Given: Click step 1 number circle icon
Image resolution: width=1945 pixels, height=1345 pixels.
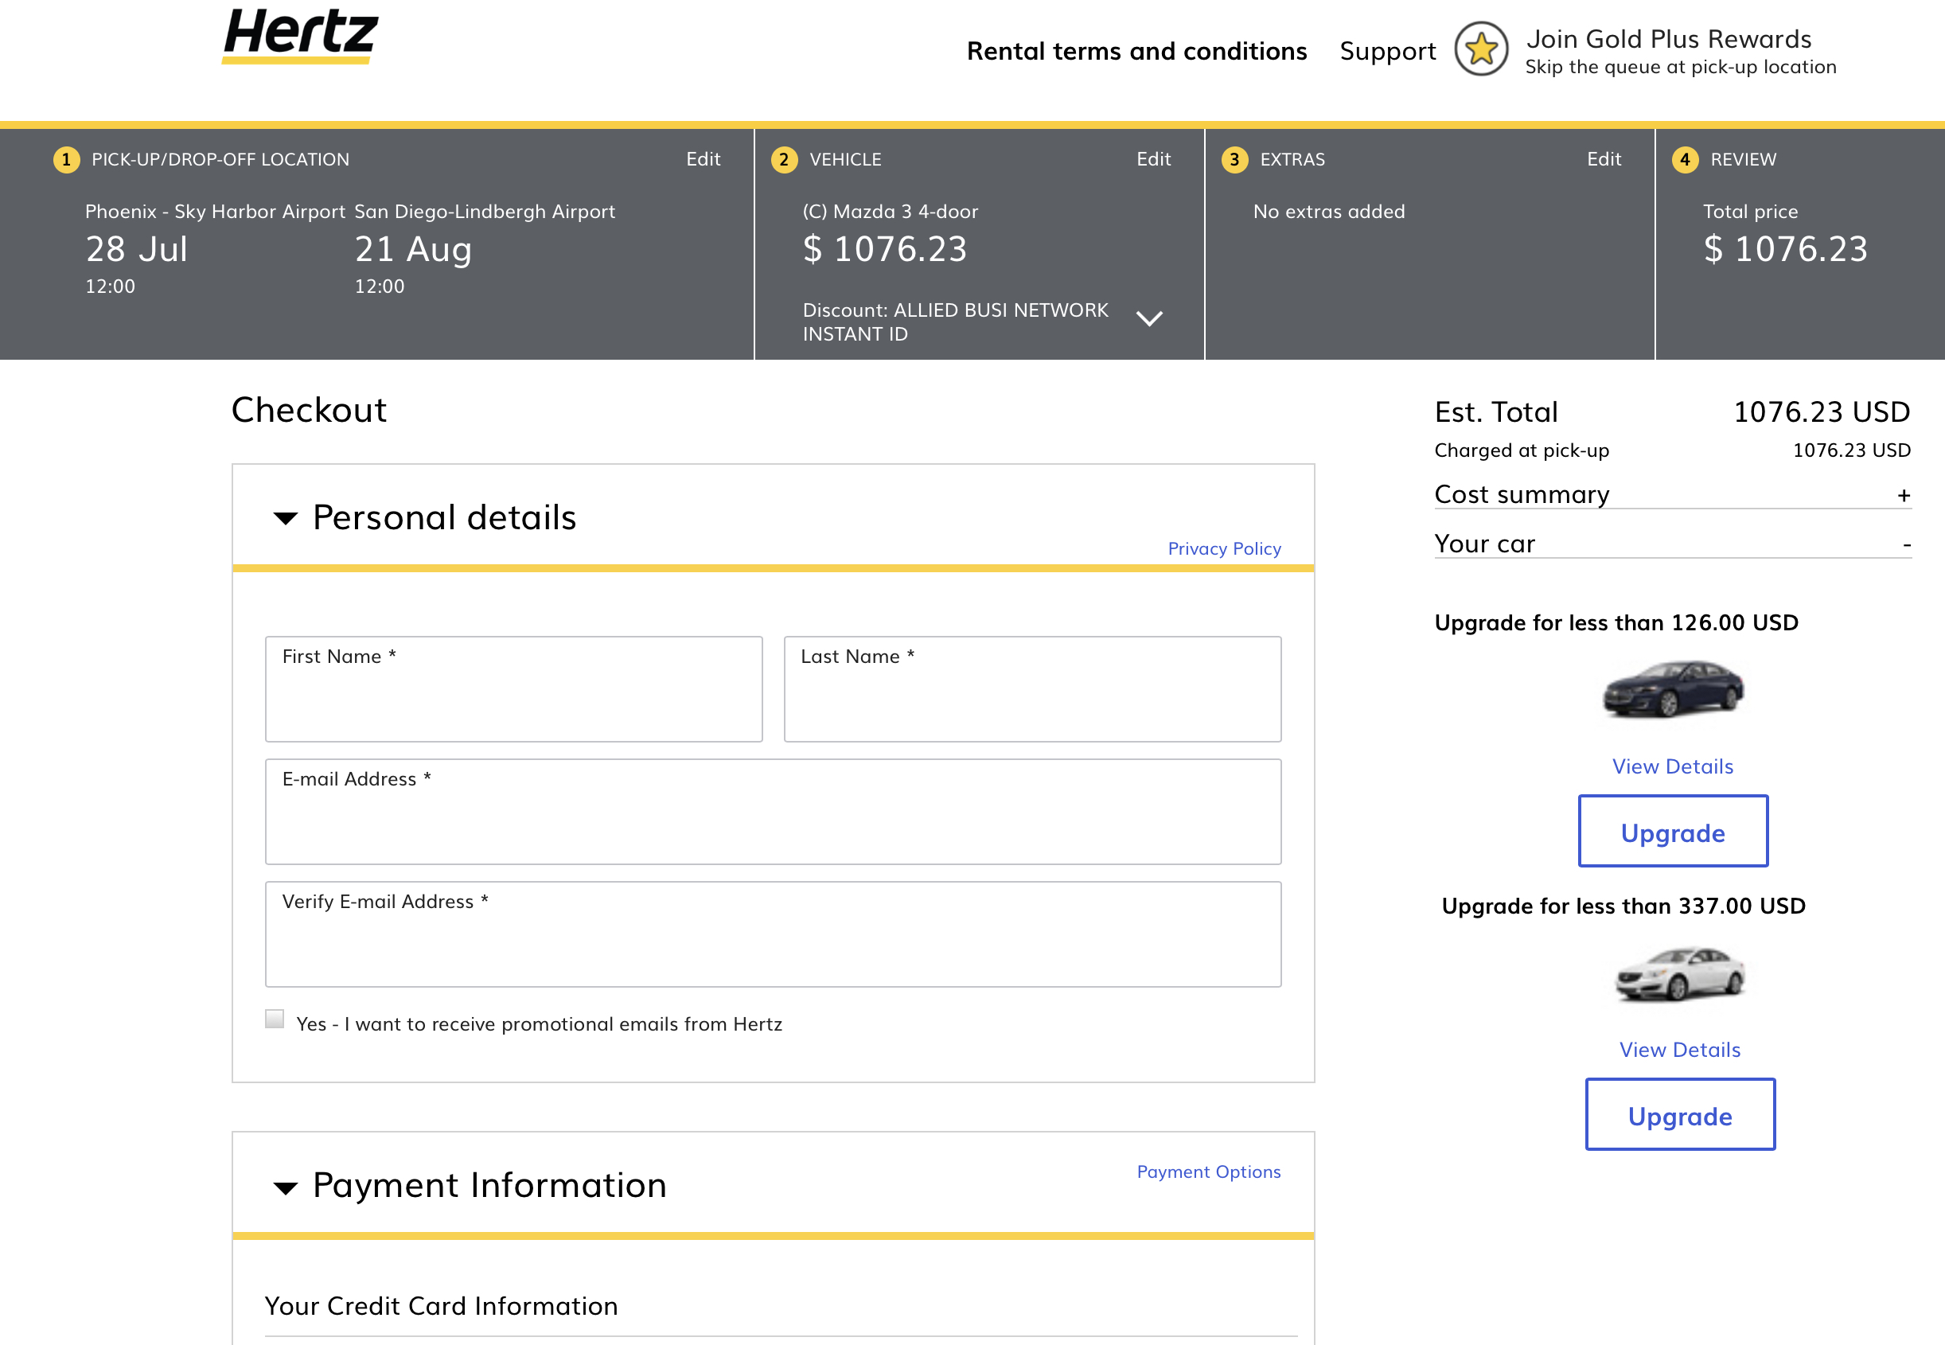Looking at the screenshot, I should click(x=67, y=159).
